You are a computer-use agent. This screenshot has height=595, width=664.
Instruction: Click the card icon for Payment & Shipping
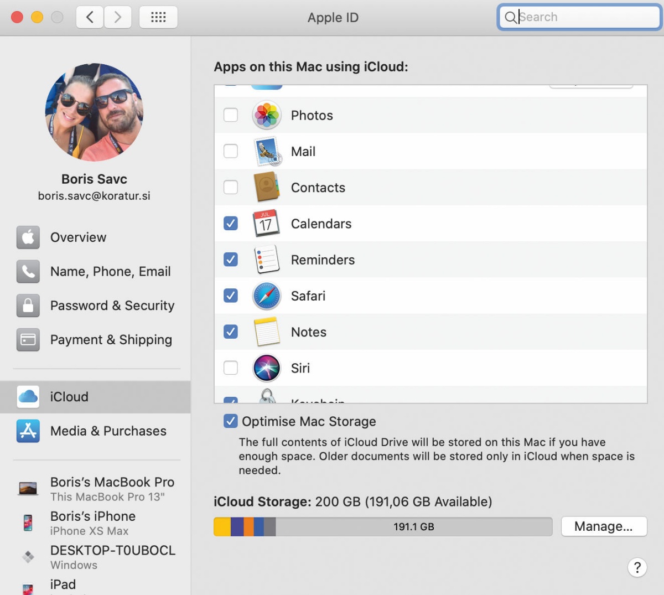pyautogui.click(x=28, y=340)
